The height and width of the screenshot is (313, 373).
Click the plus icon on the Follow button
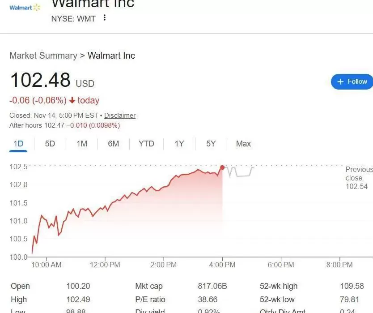(x=340, y=81)
